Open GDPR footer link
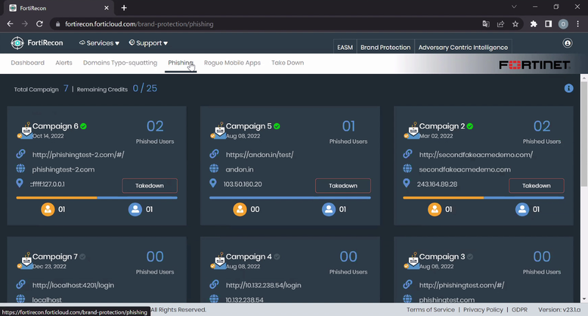This screenshot has height=316, width=588. point(520,309)
